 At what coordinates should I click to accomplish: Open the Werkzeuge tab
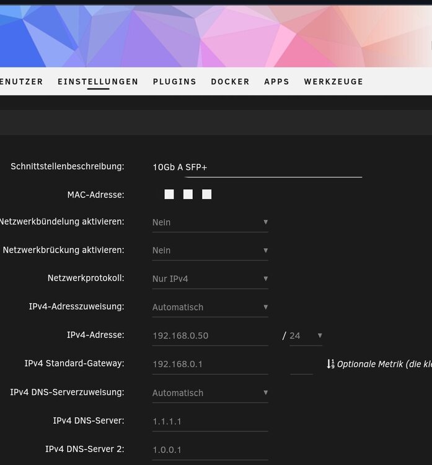tap(333, 82)
